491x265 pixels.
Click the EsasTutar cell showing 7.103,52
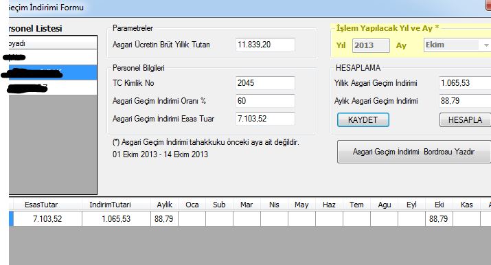coord(47,219)
